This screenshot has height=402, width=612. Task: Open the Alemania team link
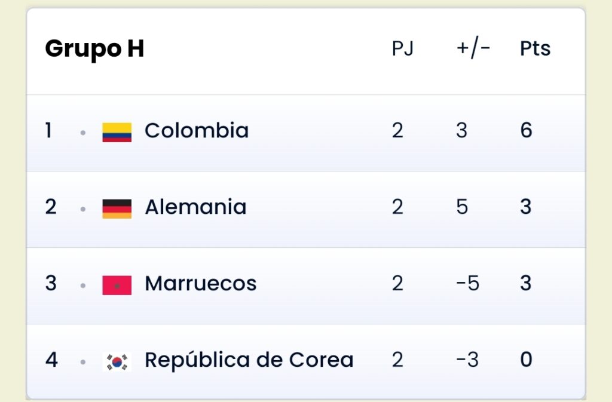pyautogui.click(x=196, y=207)
